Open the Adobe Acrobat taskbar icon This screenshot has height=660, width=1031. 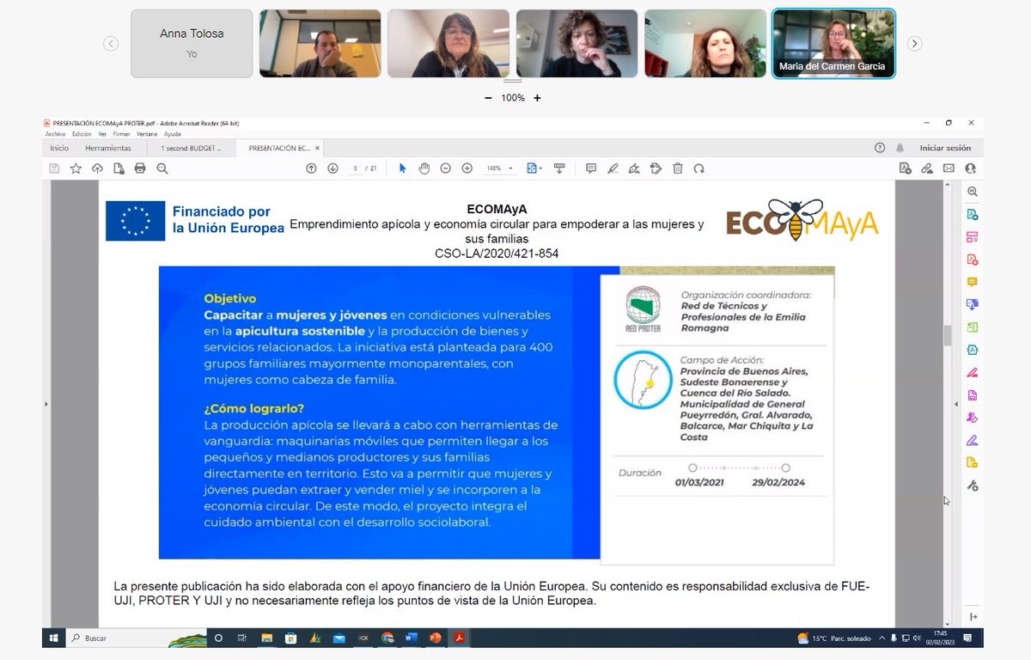(x=460, y=639)
